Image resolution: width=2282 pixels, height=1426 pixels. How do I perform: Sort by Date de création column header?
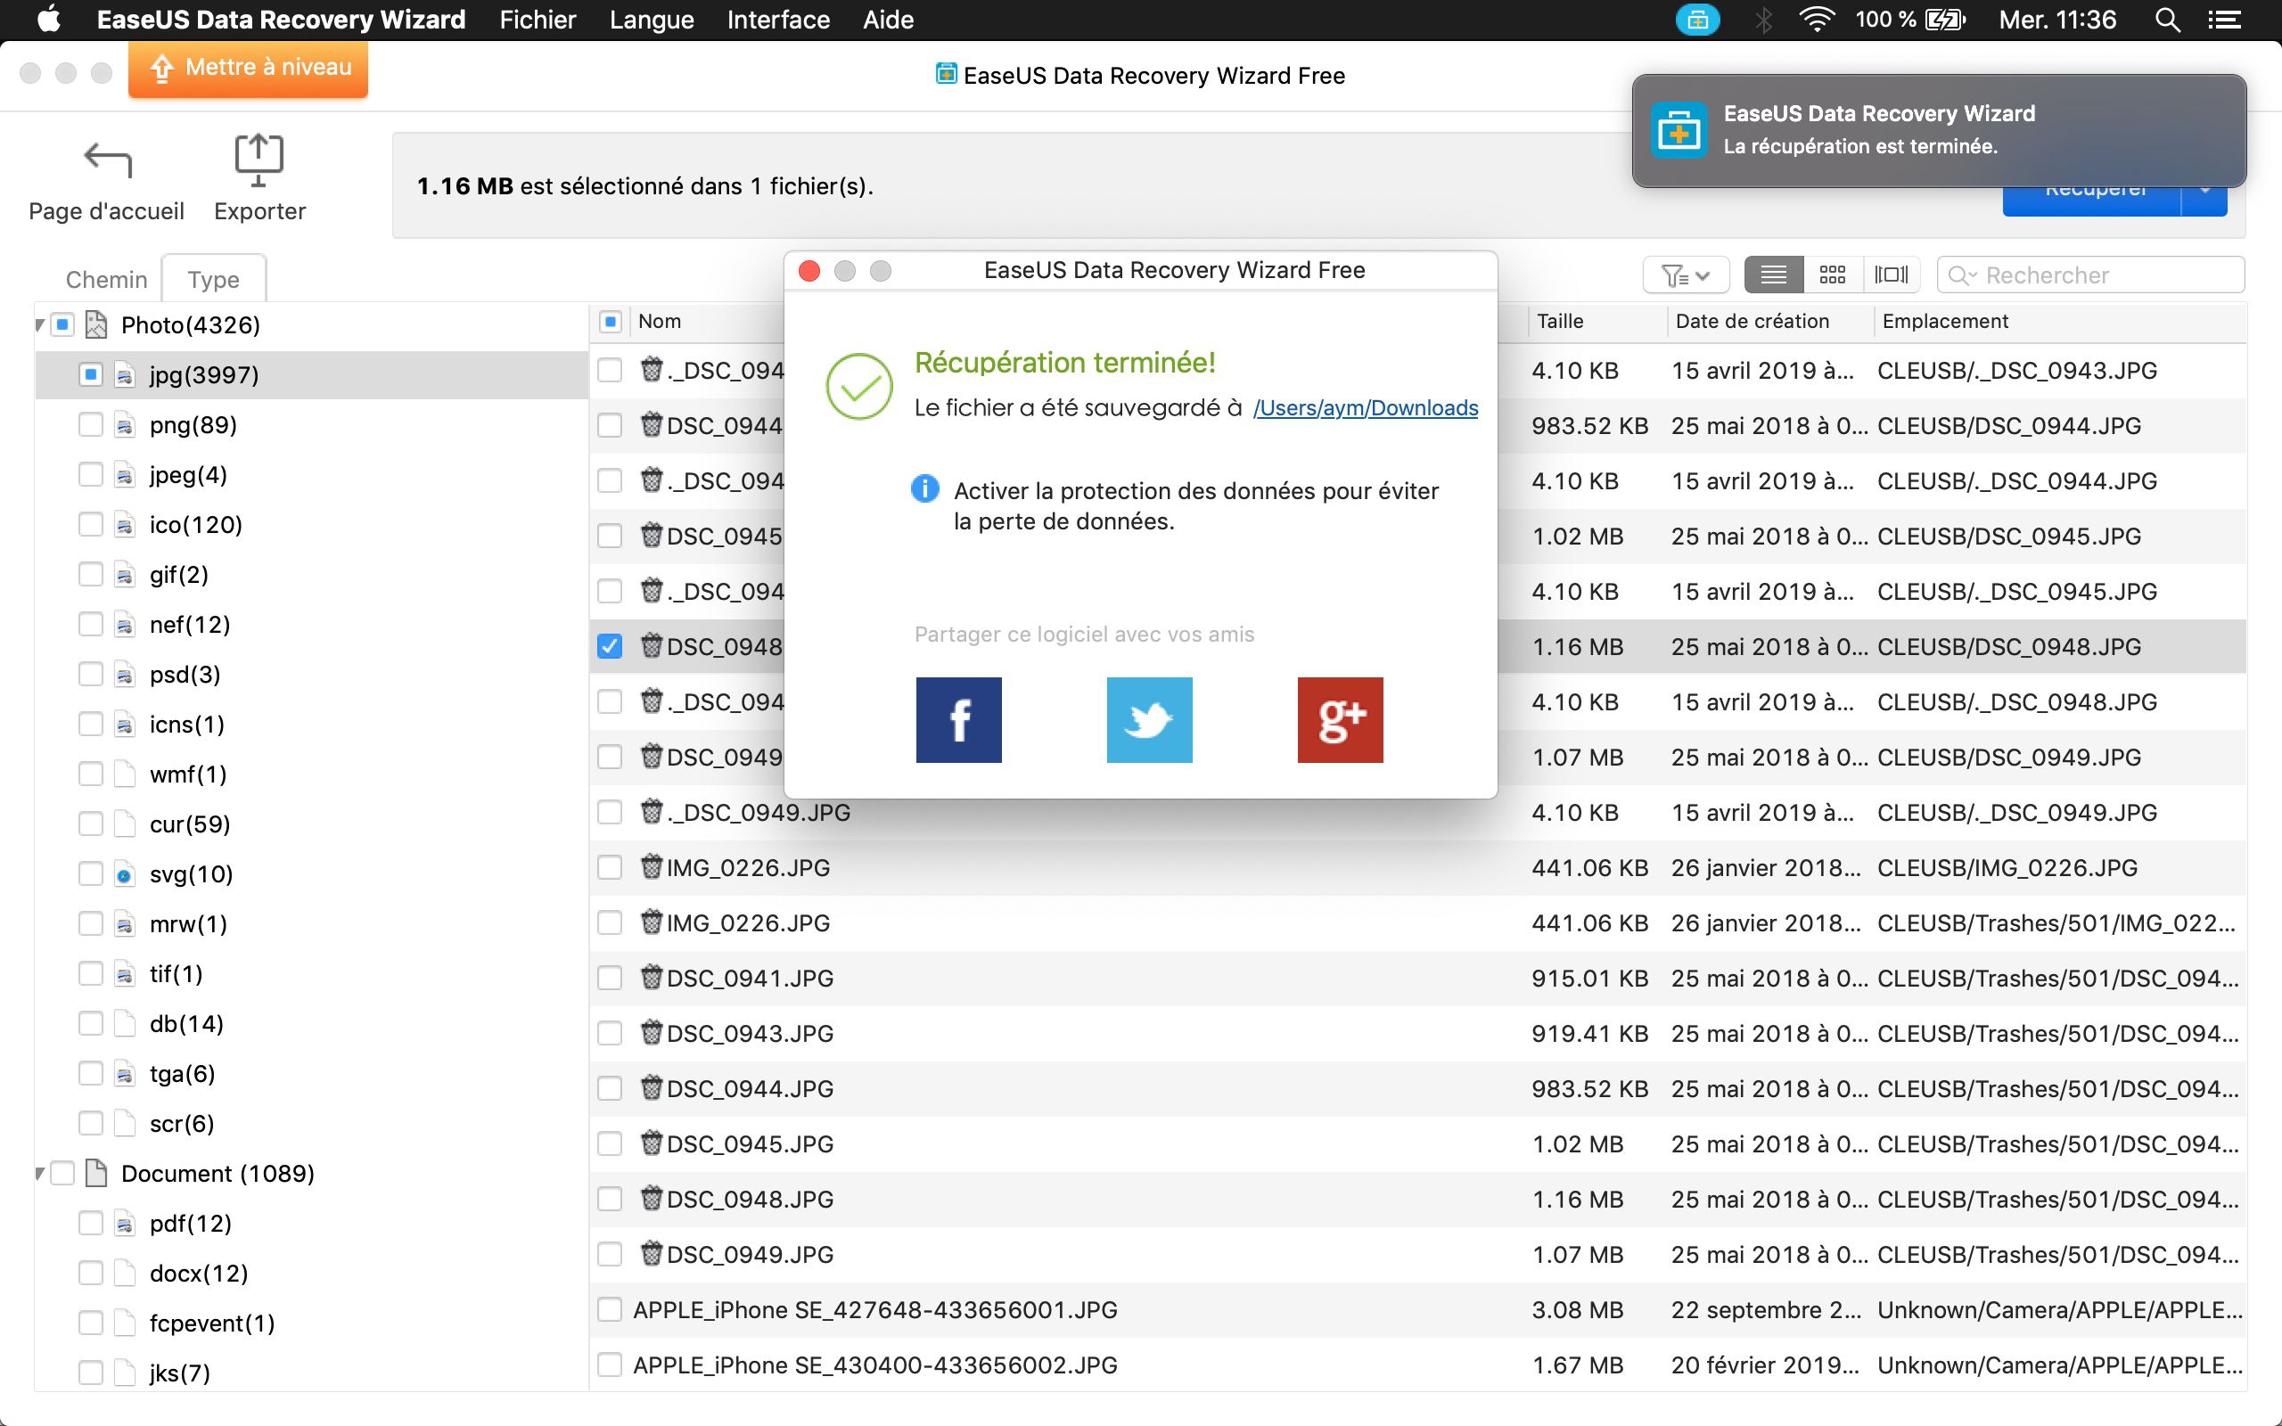[1770, 322]
